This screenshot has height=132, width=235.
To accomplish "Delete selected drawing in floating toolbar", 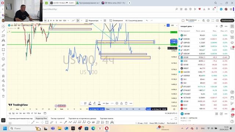I will [126, 103].
